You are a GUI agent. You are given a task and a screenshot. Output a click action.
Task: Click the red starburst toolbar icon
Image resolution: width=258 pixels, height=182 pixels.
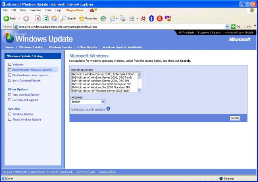coord(144,19)
